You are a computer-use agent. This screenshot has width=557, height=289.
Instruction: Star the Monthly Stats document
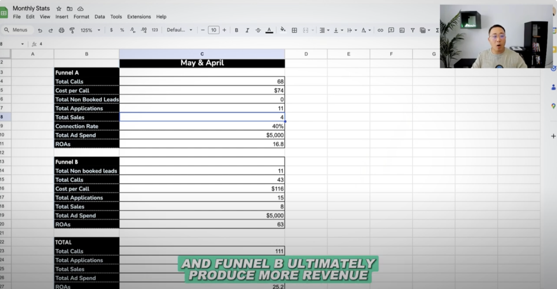click(59, 9)
